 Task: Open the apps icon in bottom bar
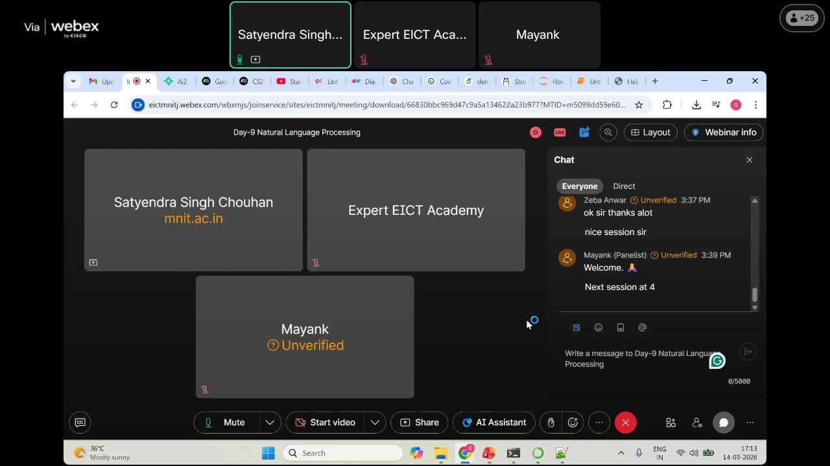point(670,423)
